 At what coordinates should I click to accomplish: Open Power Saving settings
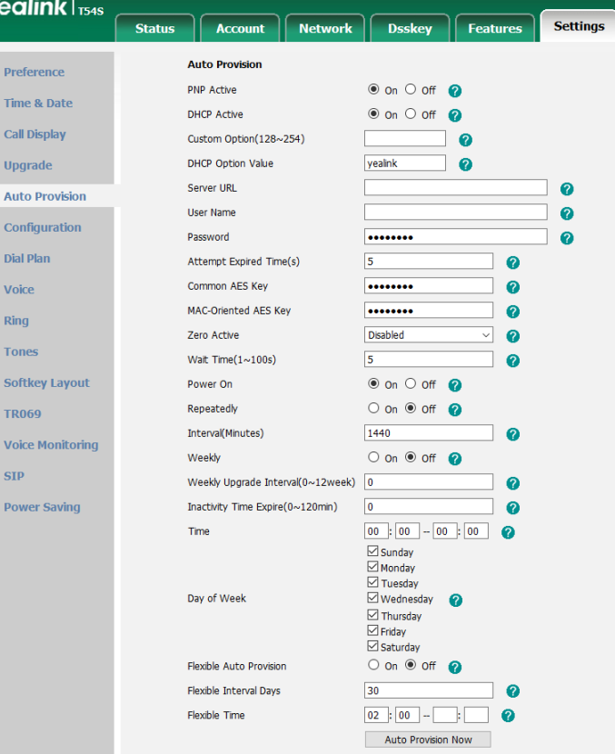coord(42,507)
